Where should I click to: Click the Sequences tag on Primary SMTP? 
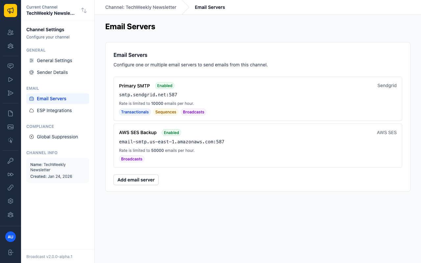pos(166,112)
